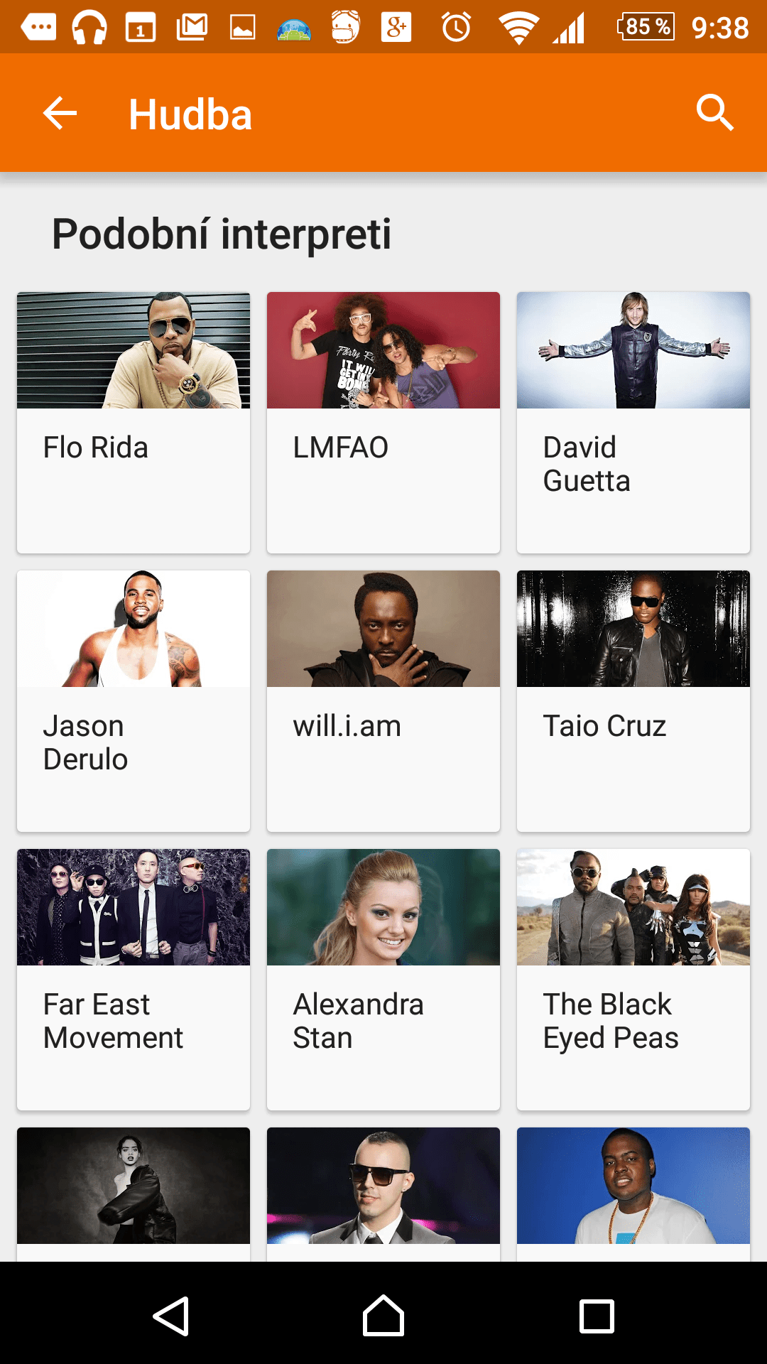767x1364 pixels.
Task: Open the headphones notification icon
Action: click(89, 28)
